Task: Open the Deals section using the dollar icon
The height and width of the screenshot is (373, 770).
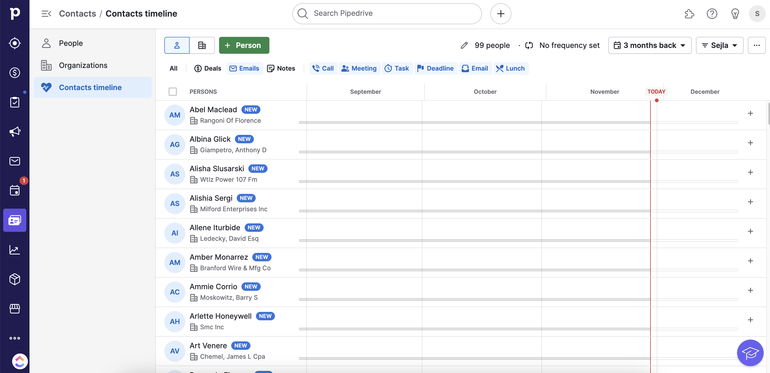Action: pos(15,72)
